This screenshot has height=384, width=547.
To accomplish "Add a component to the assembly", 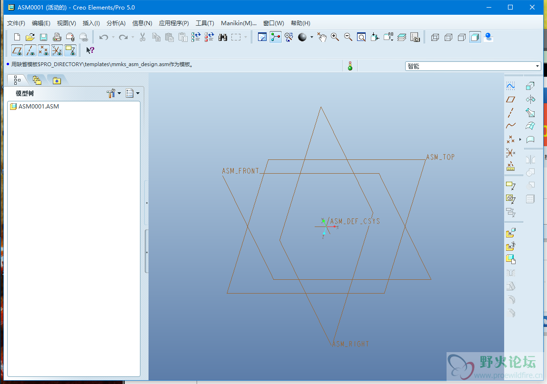I will pos(510,233).
